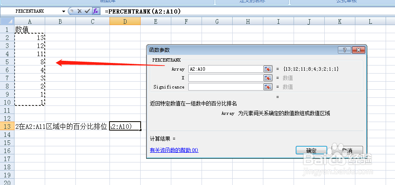Collapse dialog via Array range selector icon

pos(268,69)
